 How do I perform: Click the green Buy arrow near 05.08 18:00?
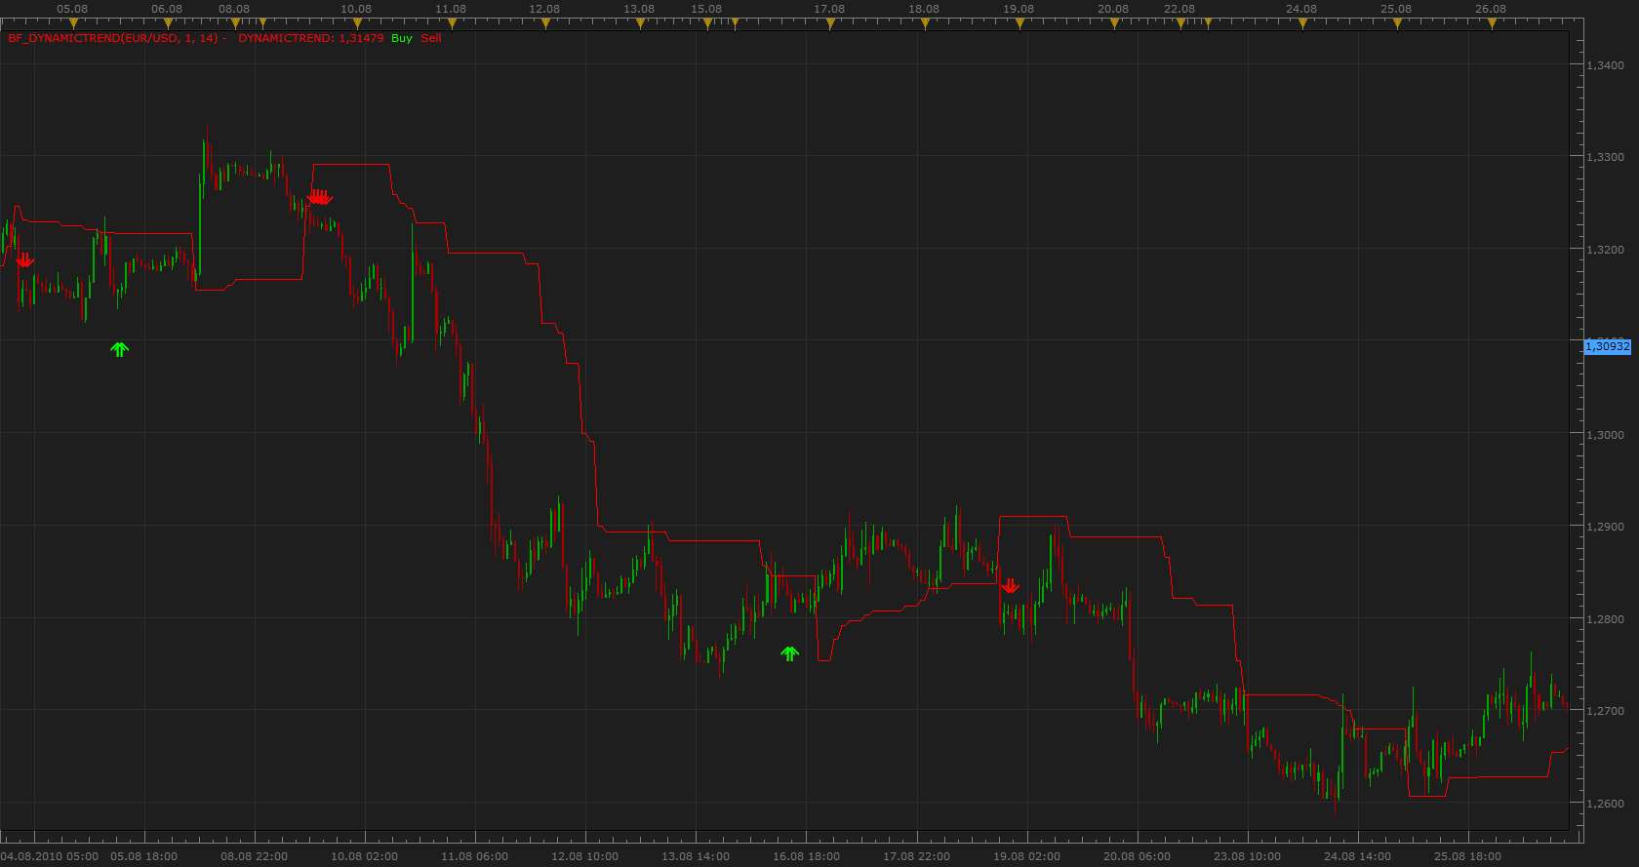pyautogui.click(x=119, y=349)
